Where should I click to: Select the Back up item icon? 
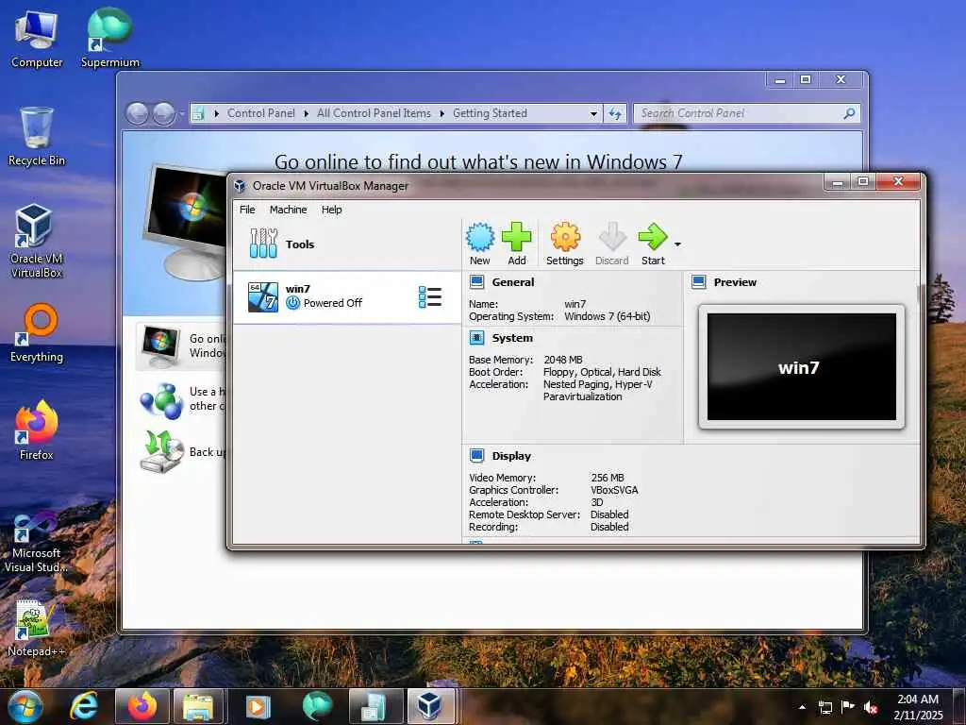click(x=162, y=452)
